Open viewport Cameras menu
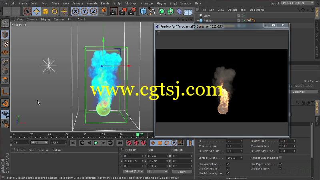320x180 pixels. click(32, 19)
